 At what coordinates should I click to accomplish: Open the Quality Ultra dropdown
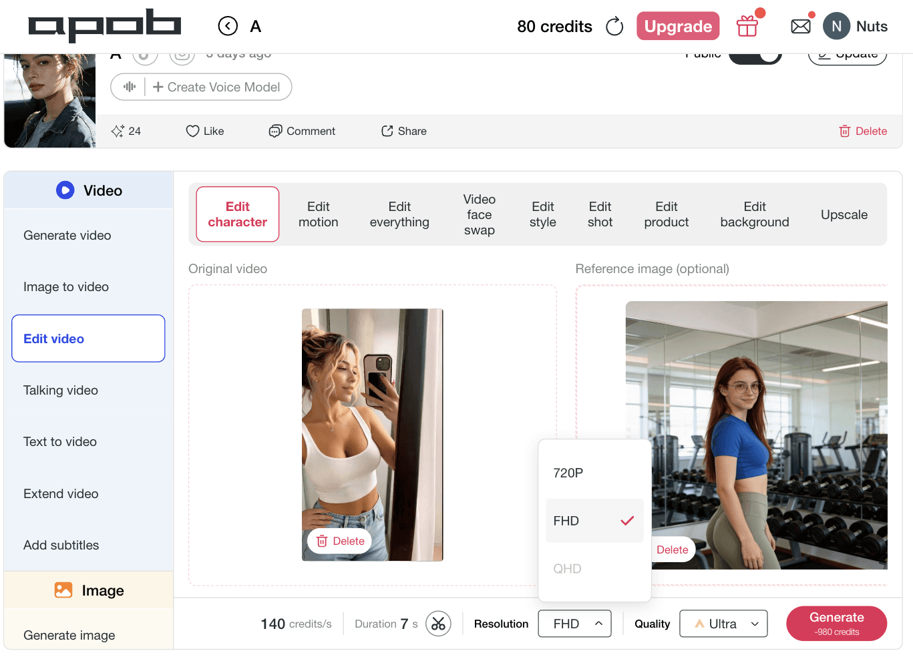pyautogui.click(x=723, y=624)
